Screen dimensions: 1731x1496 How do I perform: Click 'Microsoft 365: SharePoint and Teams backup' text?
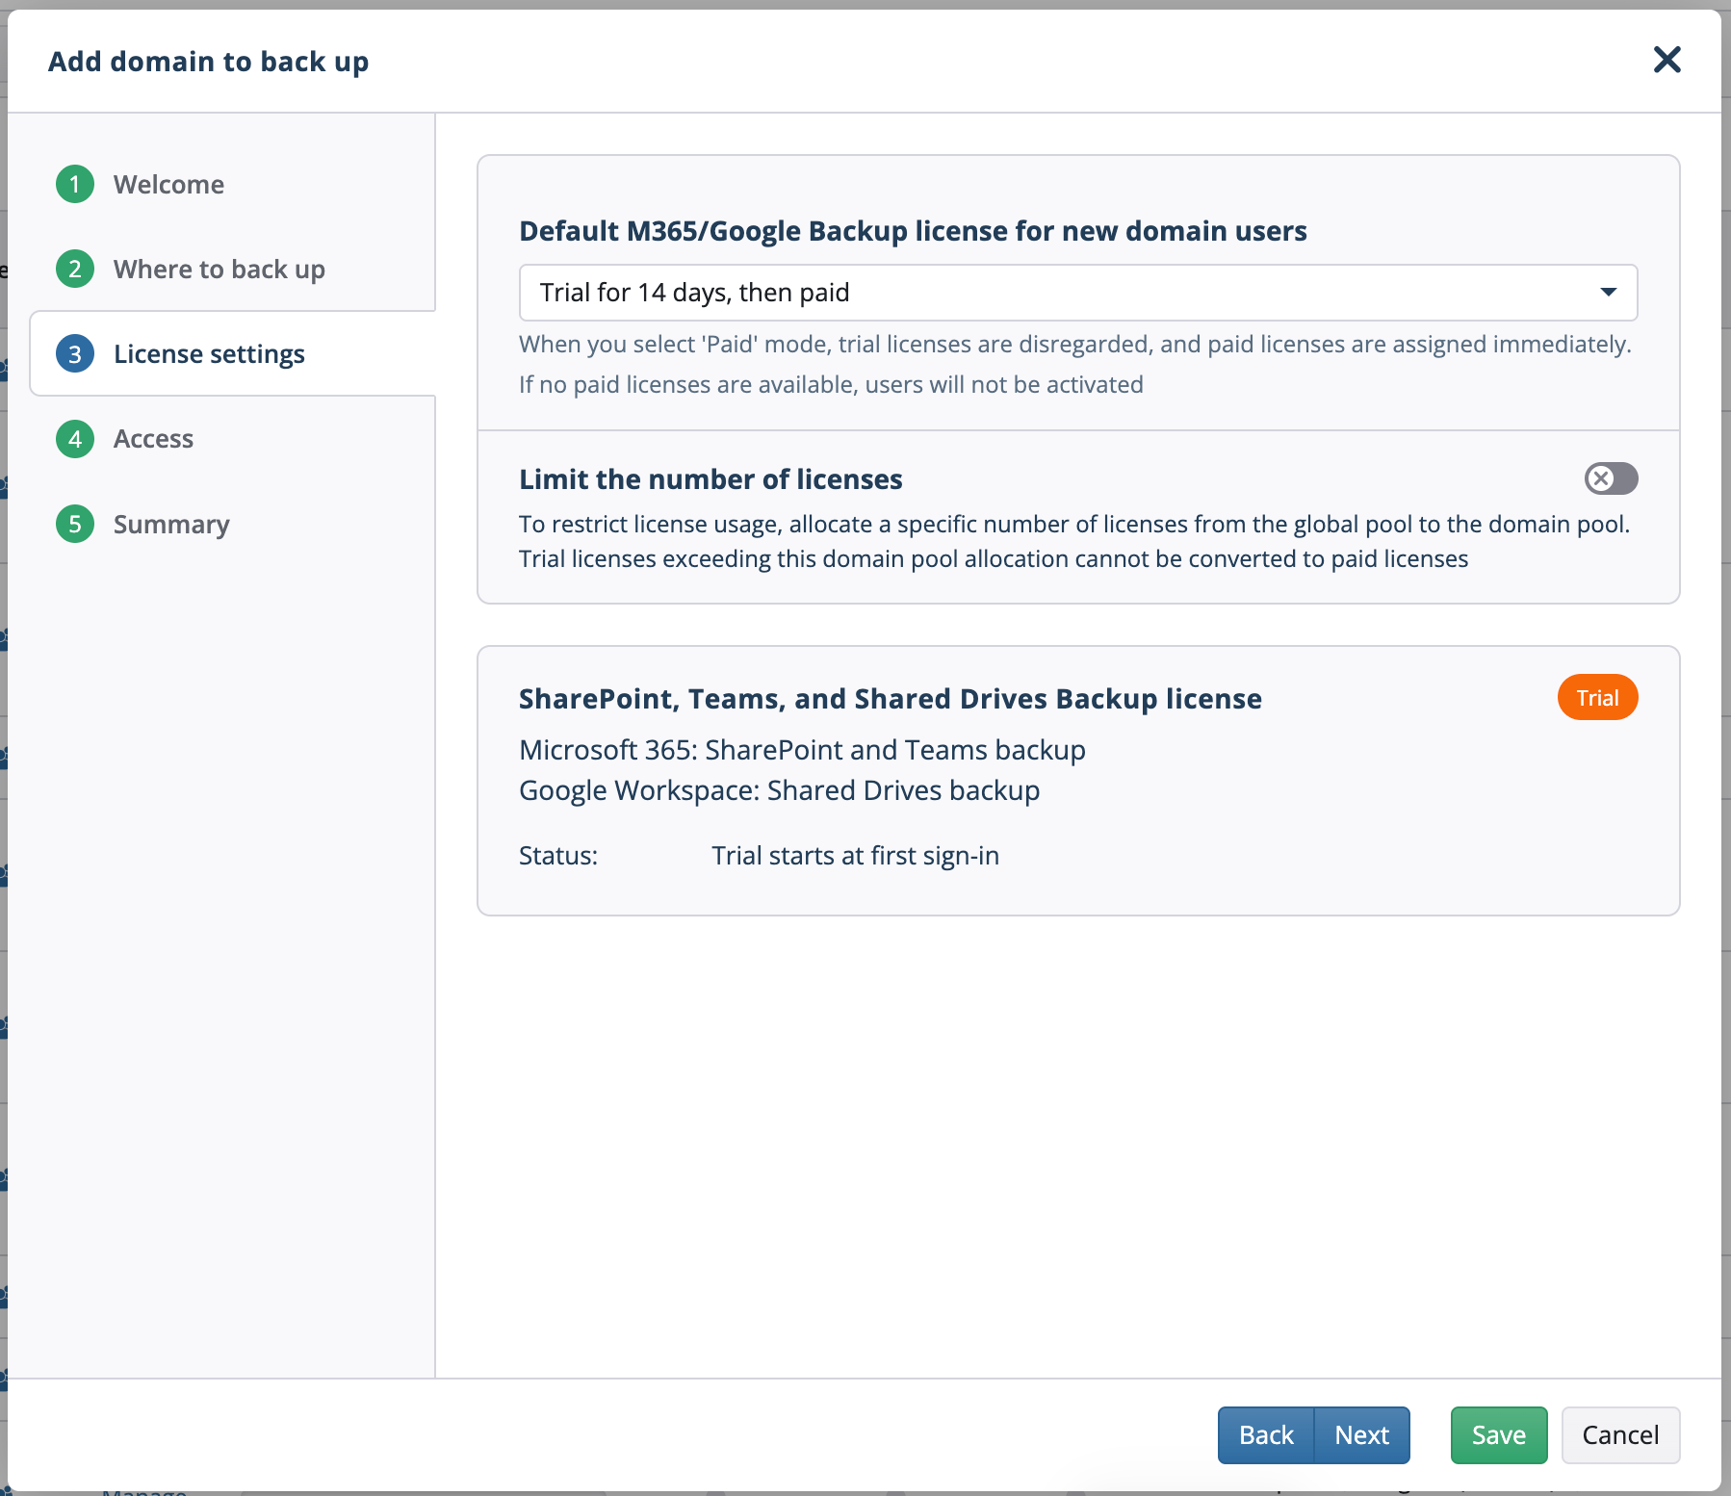[x=802, y=750]
